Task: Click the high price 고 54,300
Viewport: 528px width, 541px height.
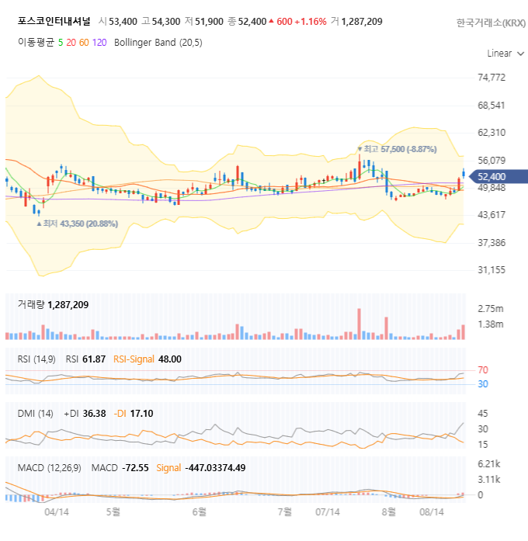Action: [161, 22]
